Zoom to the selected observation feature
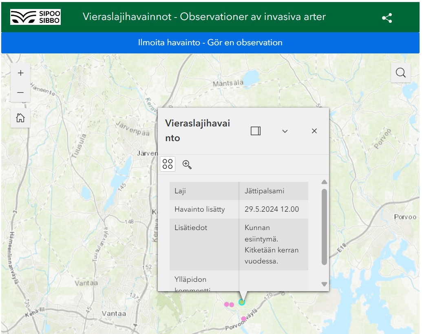The image size is (422, 334). 187,164
